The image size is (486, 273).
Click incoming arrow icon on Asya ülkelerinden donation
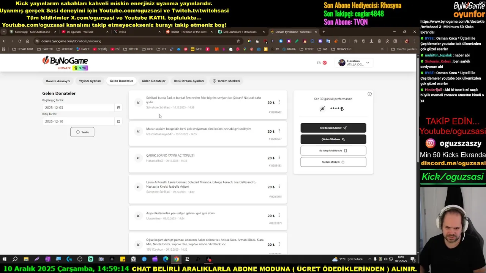(x=138, y=216)
